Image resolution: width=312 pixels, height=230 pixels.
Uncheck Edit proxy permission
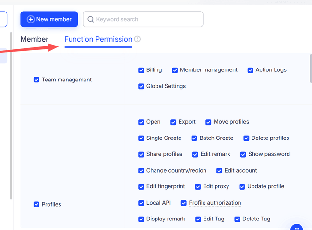point(198,187)
